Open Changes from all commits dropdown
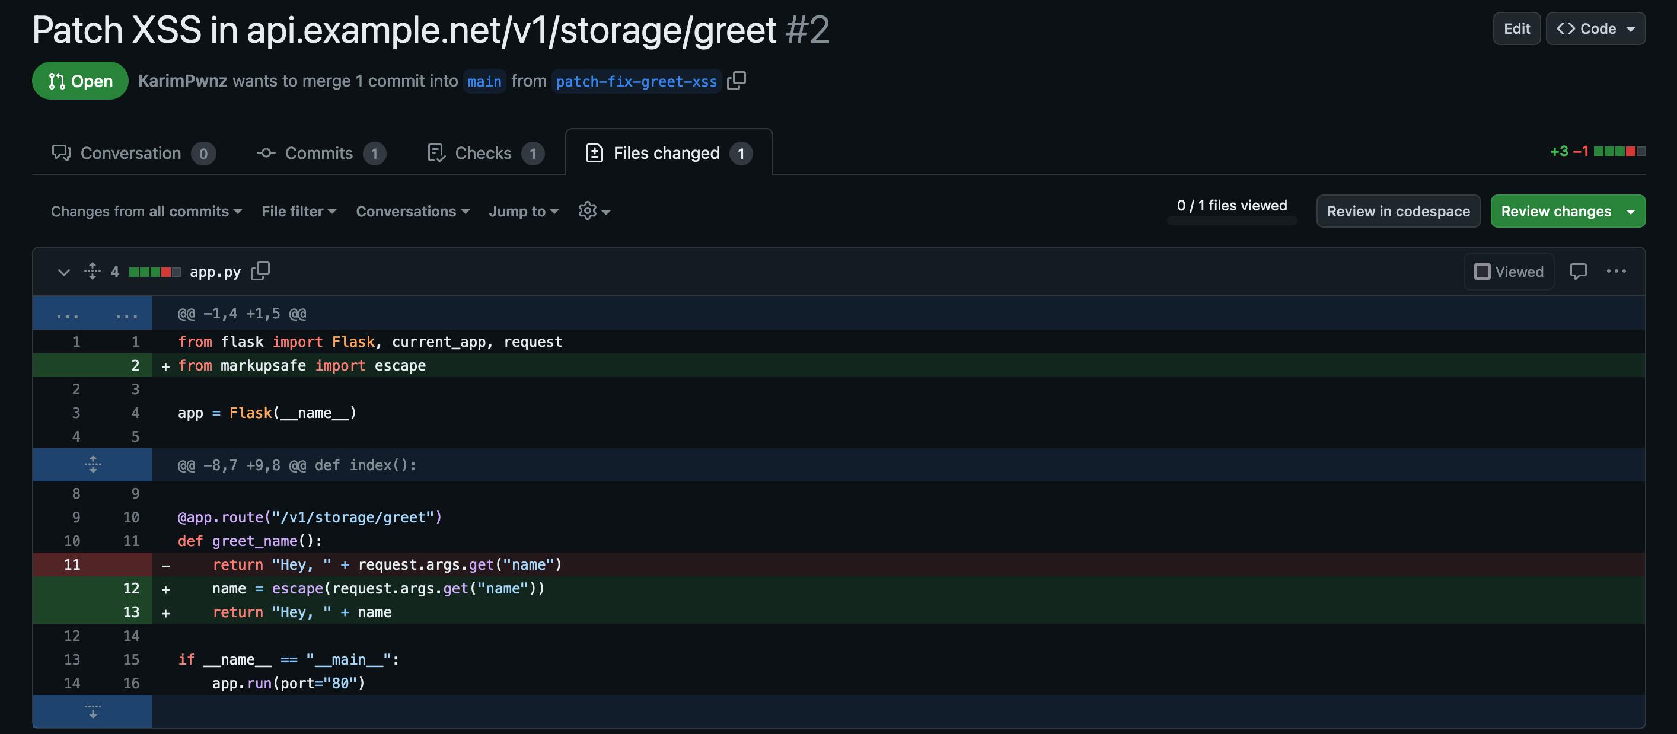Screen dimensions: 1677x734 coord(146,212)
